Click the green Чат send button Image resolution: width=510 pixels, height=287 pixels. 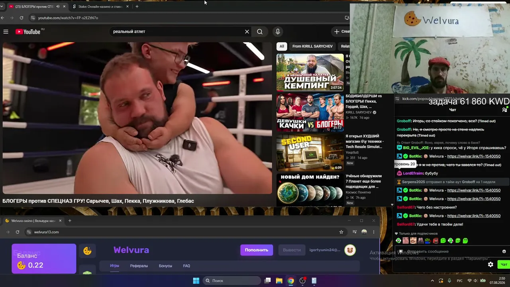504,264
